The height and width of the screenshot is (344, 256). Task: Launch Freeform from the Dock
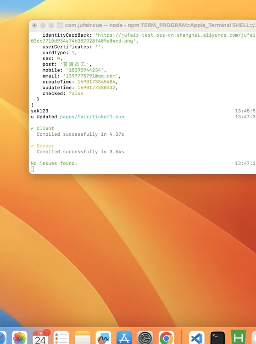[103, 338]
